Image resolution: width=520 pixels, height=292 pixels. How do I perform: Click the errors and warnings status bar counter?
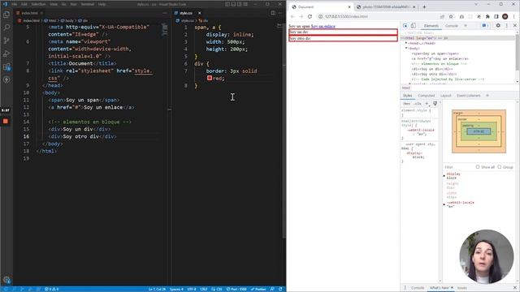coord(51,289)
